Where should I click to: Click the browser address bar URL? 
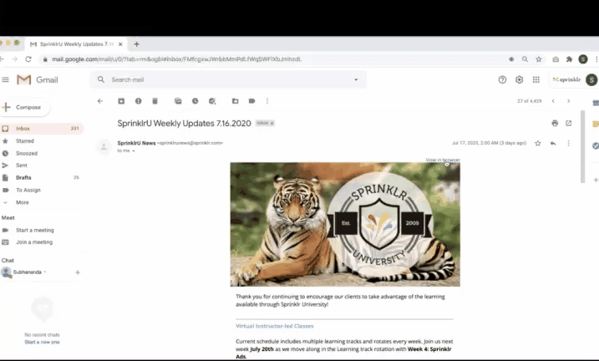click(x=176, y=59)
